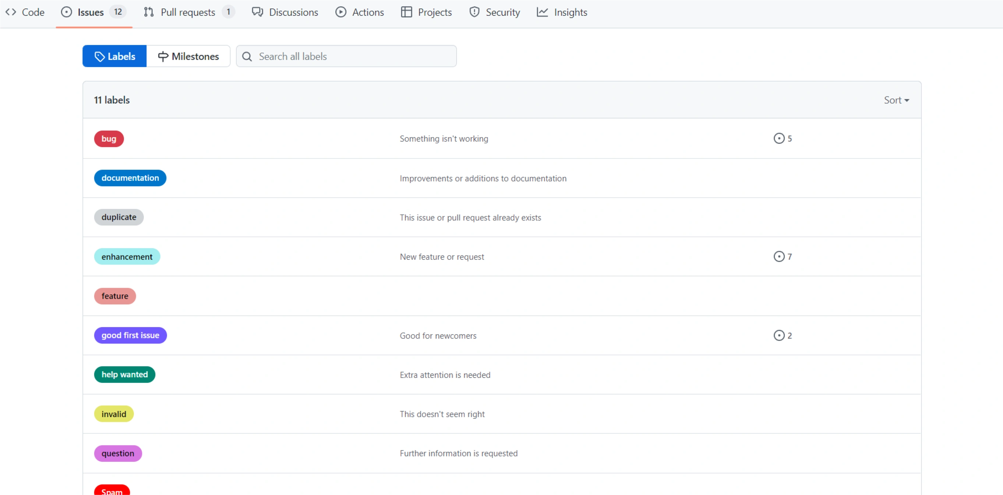
Task: Select the Labels tab button
Action: tap(114, 56)
